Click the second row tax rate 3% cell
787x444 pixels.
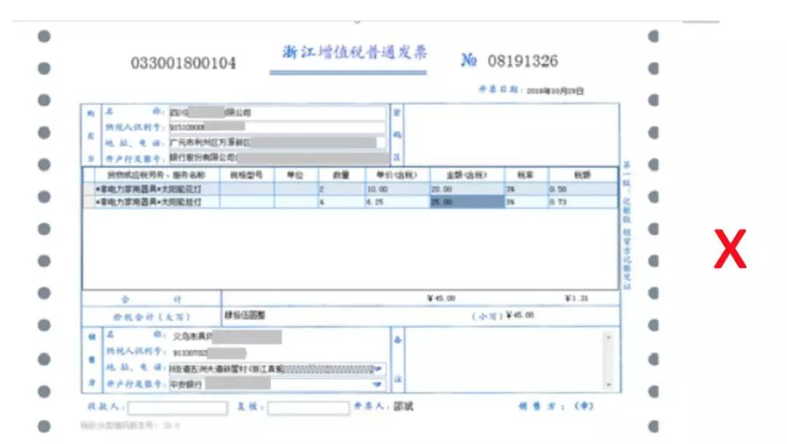(526, 202)
